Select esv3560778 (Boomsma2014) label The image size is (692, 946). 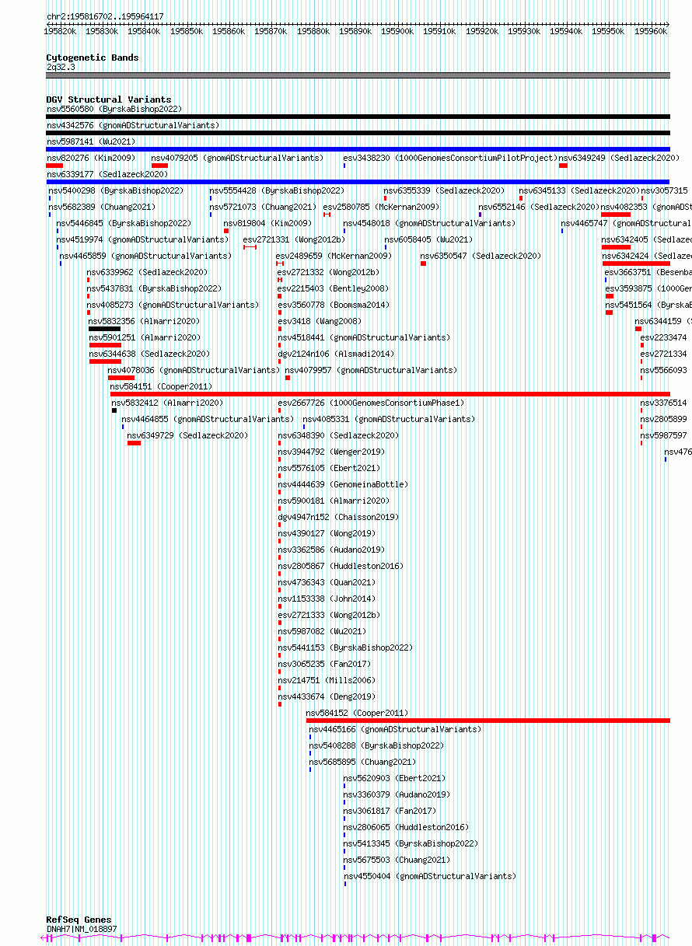334,305
